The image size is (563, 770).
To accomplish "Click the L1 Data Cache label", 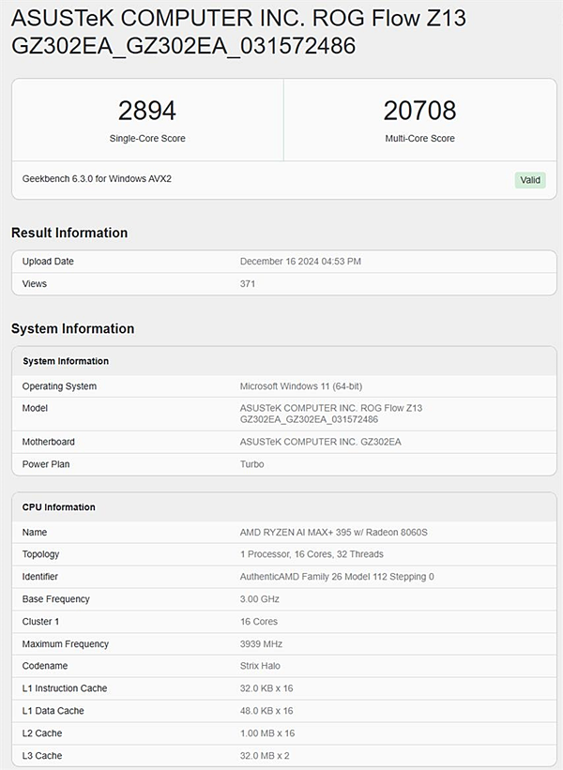I will coord(53,711).
